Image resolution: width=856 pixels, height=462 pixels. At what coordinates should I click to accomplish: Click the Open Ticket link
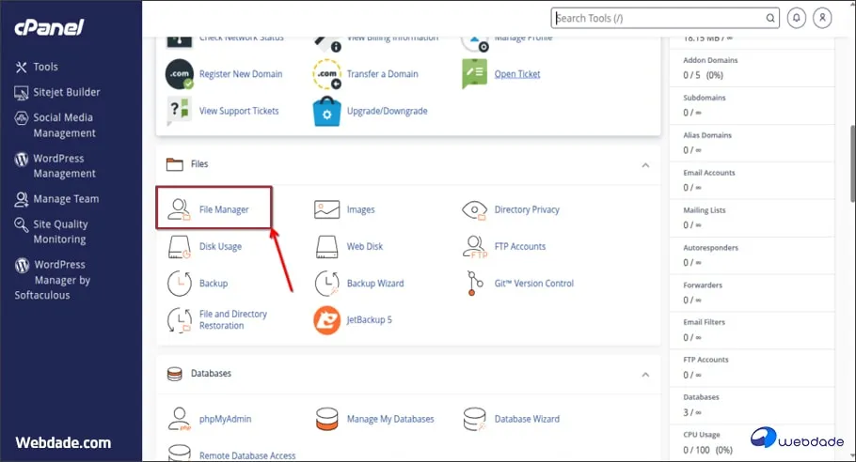tap(517, 74)
